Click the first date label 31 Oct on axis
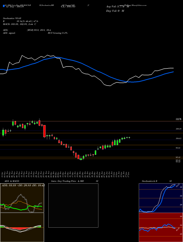 click(x=3, y=175)
